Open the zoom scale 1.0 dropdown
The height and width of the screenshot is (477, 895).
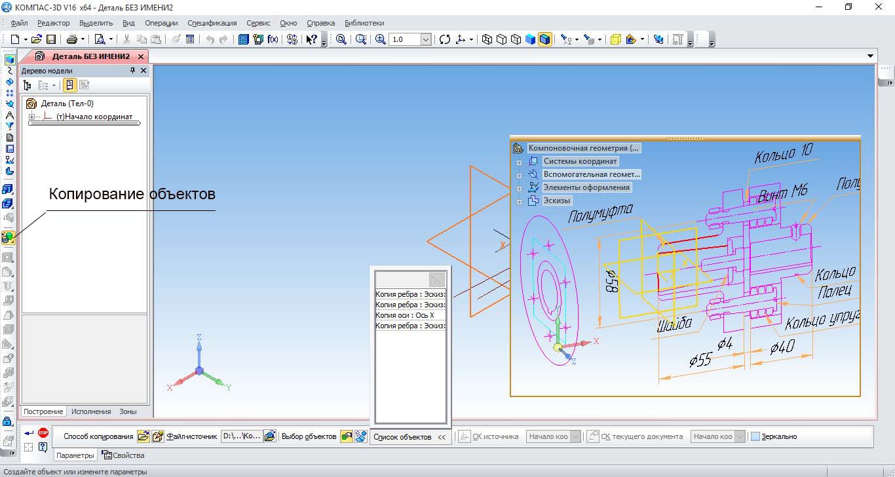426,39
